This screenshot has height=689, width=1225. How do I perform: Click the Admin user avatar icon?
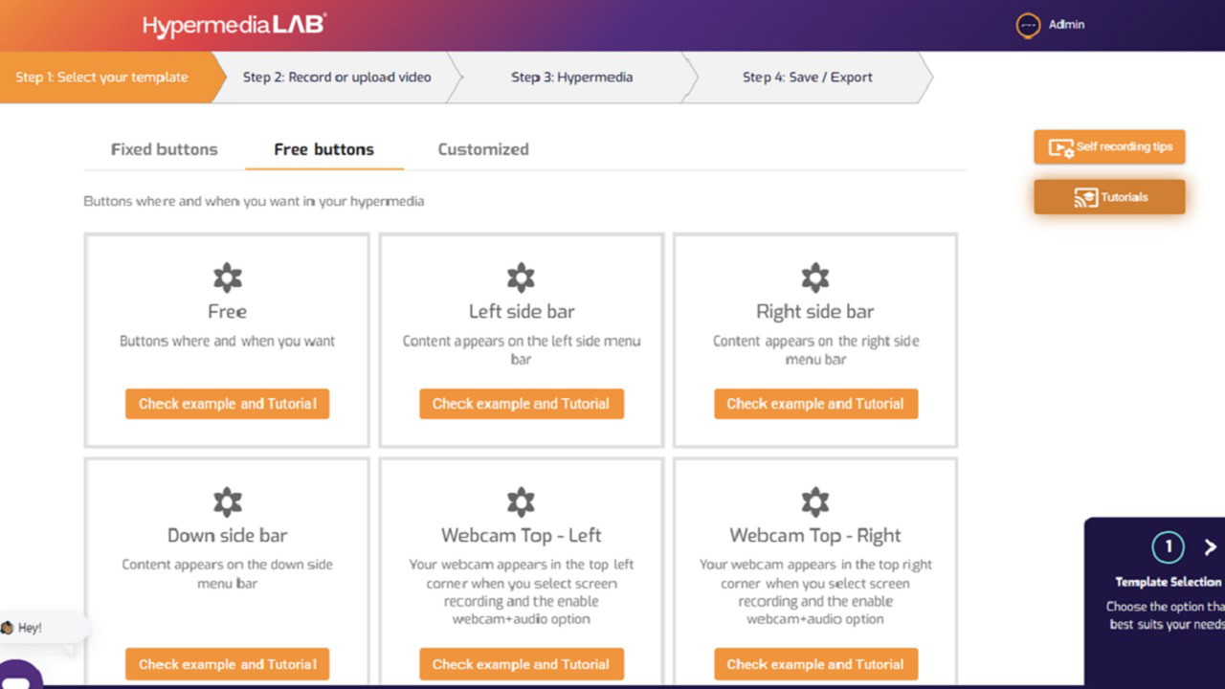tap(1028, 26)
